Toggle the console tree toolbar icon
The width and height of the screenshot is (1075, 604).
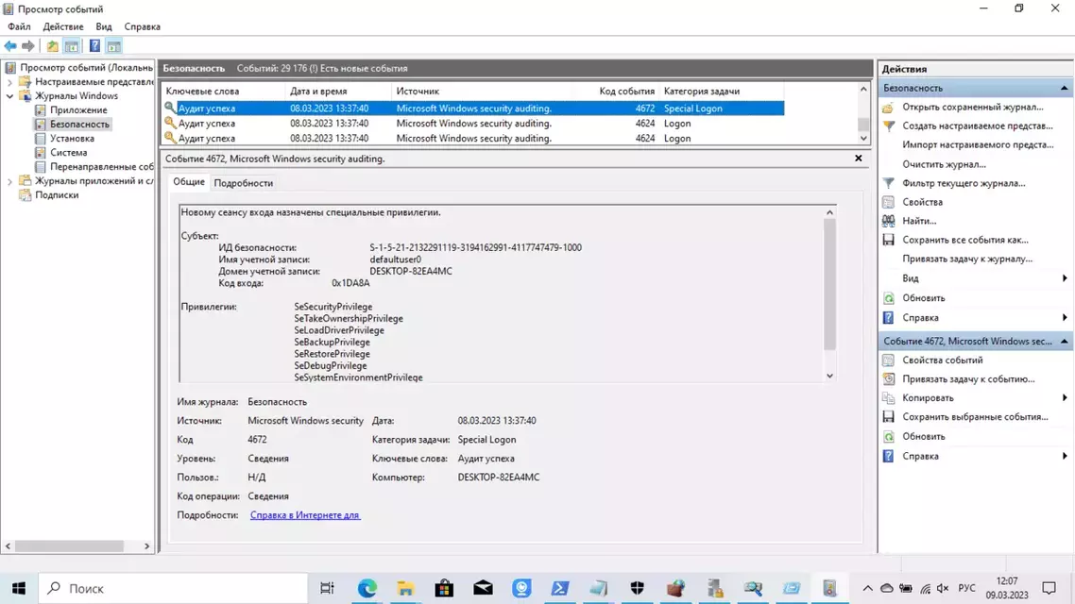click(71, 46)
